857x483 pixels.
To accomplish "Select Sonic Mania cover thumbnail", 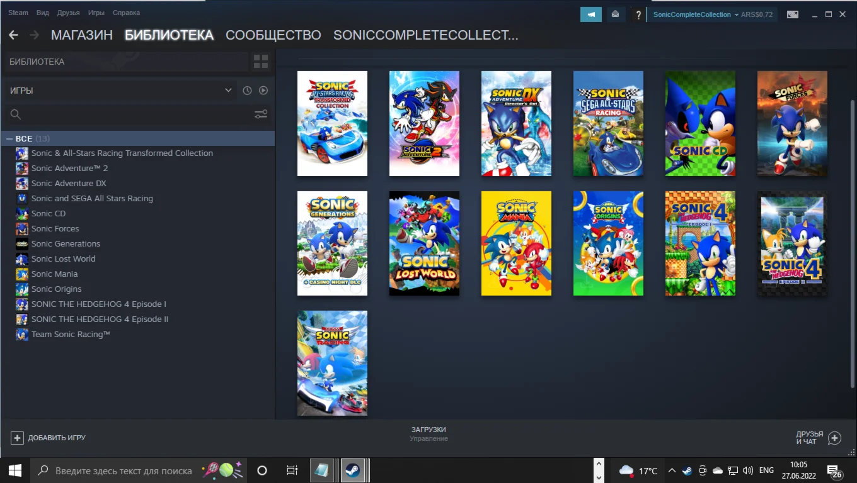I will pyautogui.click(x=516, y=243).
